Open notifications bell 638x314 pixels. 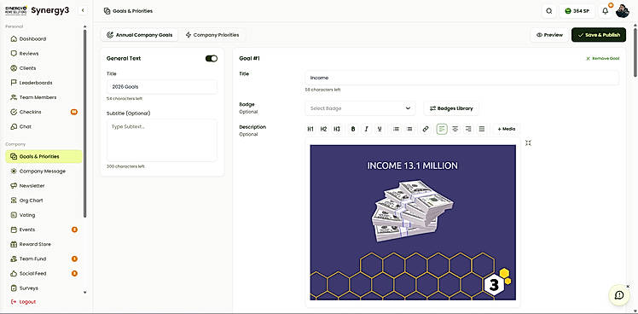tap(606, 11)
